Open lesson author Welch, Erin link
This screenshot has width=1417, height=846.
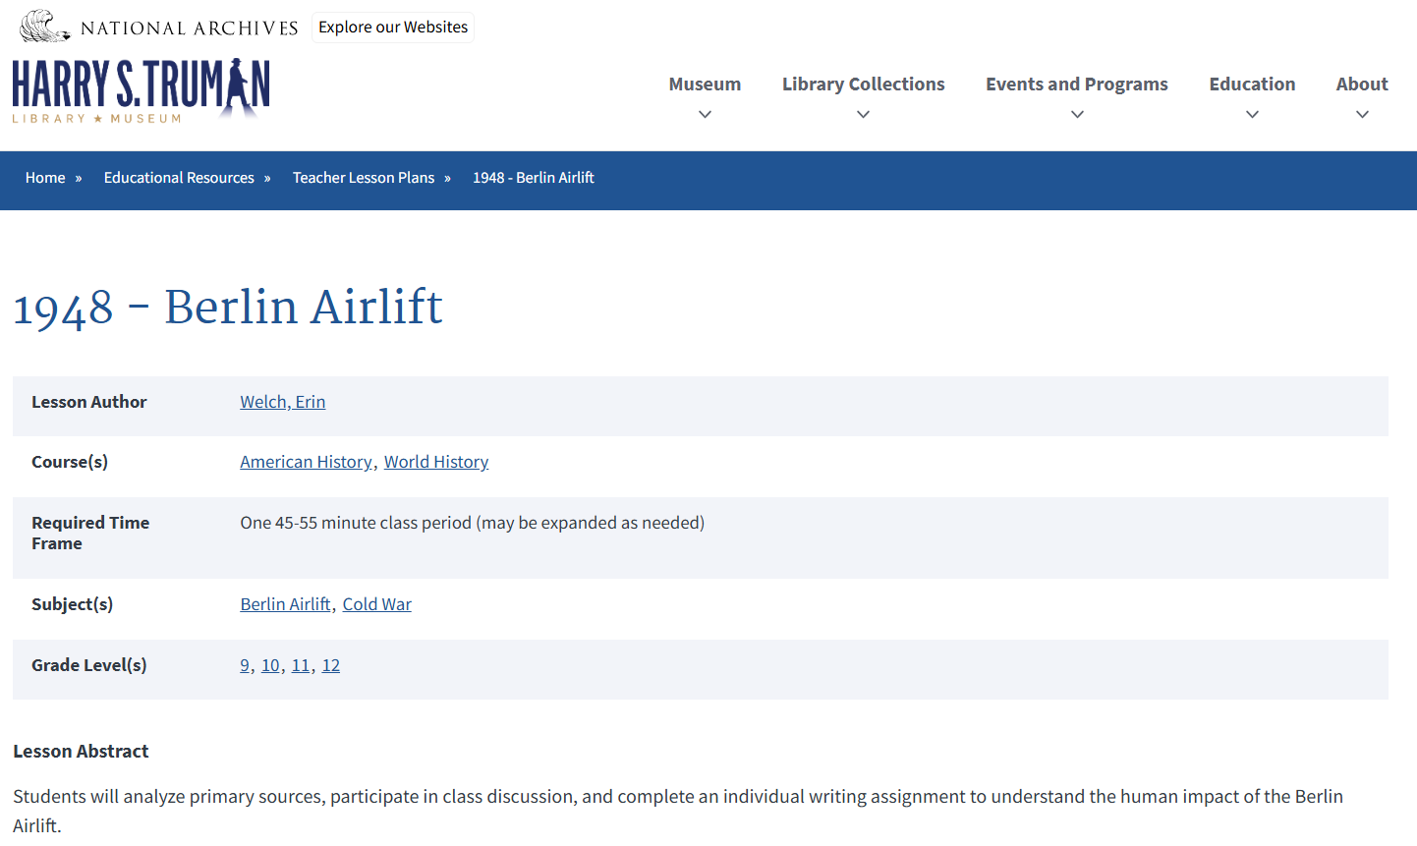tap(282, 402)
